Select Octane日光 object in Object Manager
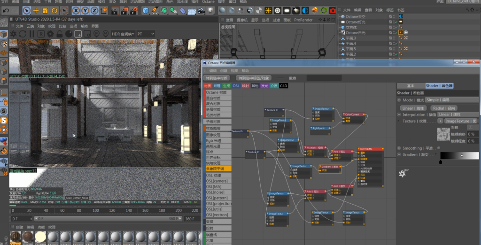The height and width of the screenshot is (245, 481). (355, 32)
